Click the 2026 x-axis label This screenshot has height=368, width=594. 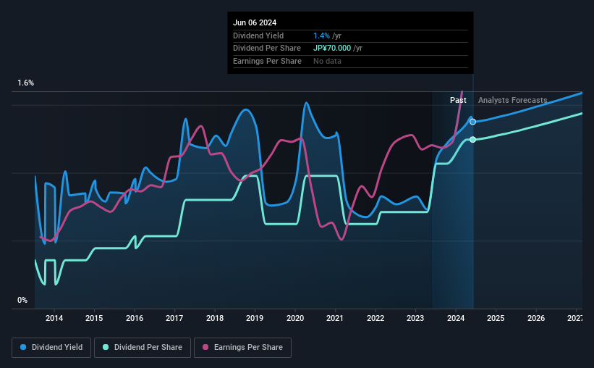point(536,318)
